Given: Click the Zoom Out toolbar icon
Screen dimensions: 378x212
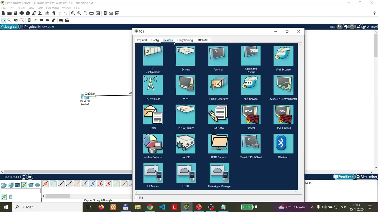Looking at the screenshot, I should coord(85,13).
